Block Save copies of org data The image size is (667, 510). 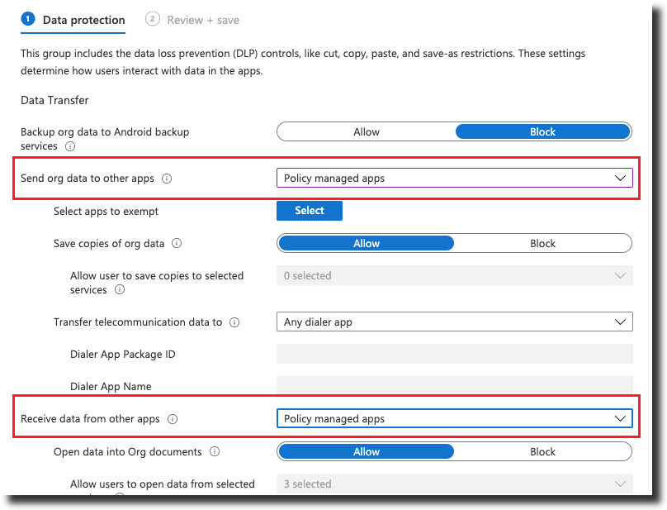[x=542, y=244]
